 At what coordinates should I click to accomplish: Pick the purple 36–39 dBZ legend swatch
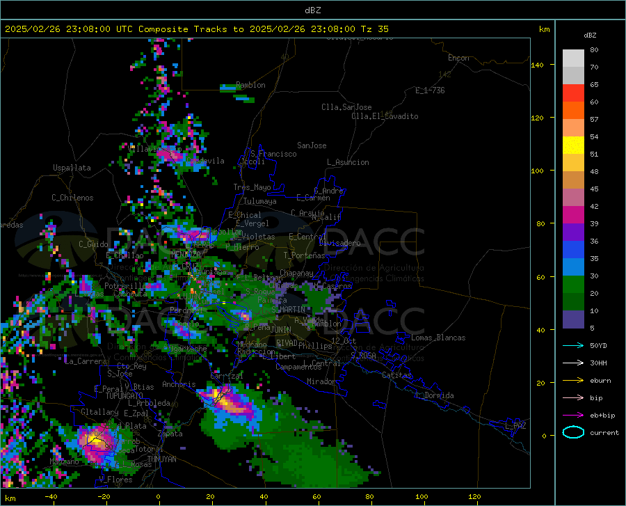pyautogui.click(x=573, y=232)
